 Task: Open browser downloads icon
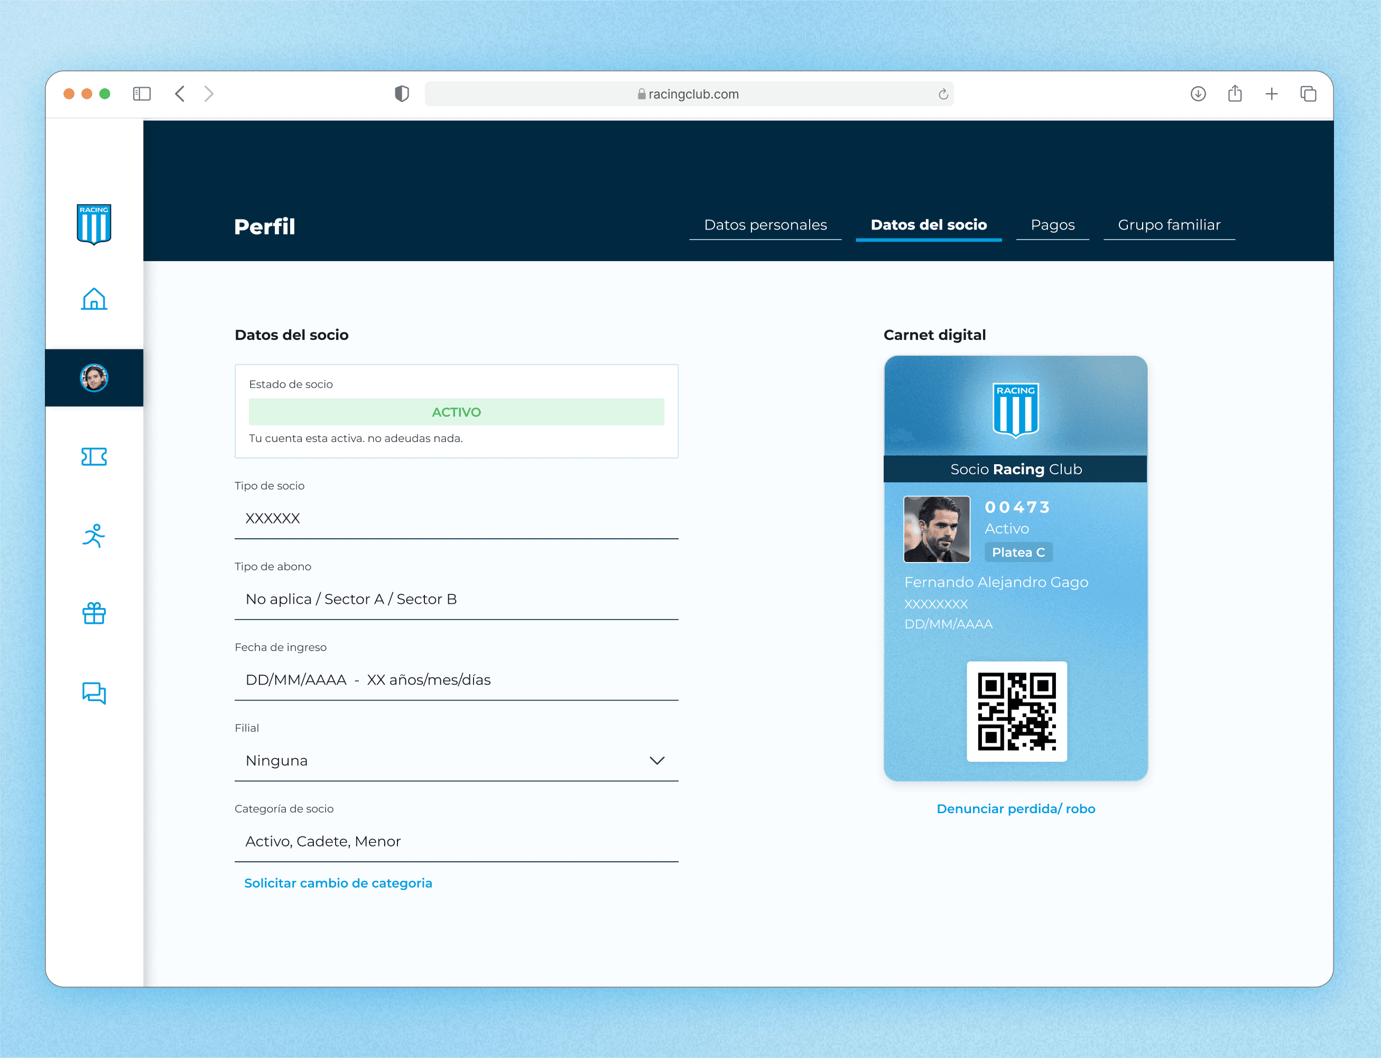(x=1198, y=94)
